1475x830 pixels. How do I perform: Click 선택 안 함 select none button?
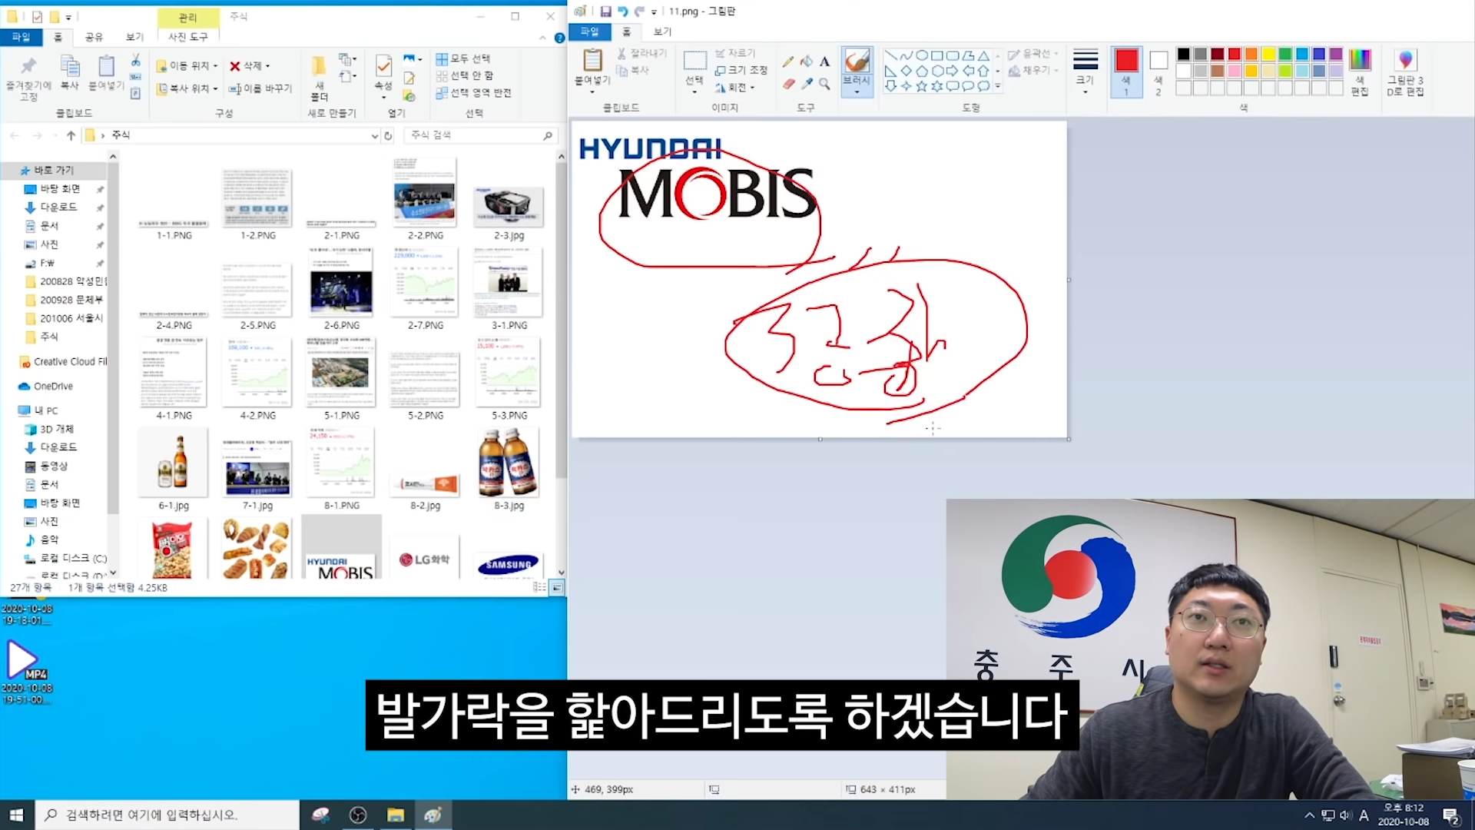[465, 75]
